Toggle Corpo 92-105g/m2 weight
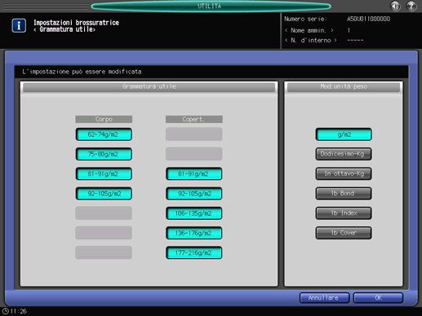The image size is (422, 316). (x=104, y=194)
